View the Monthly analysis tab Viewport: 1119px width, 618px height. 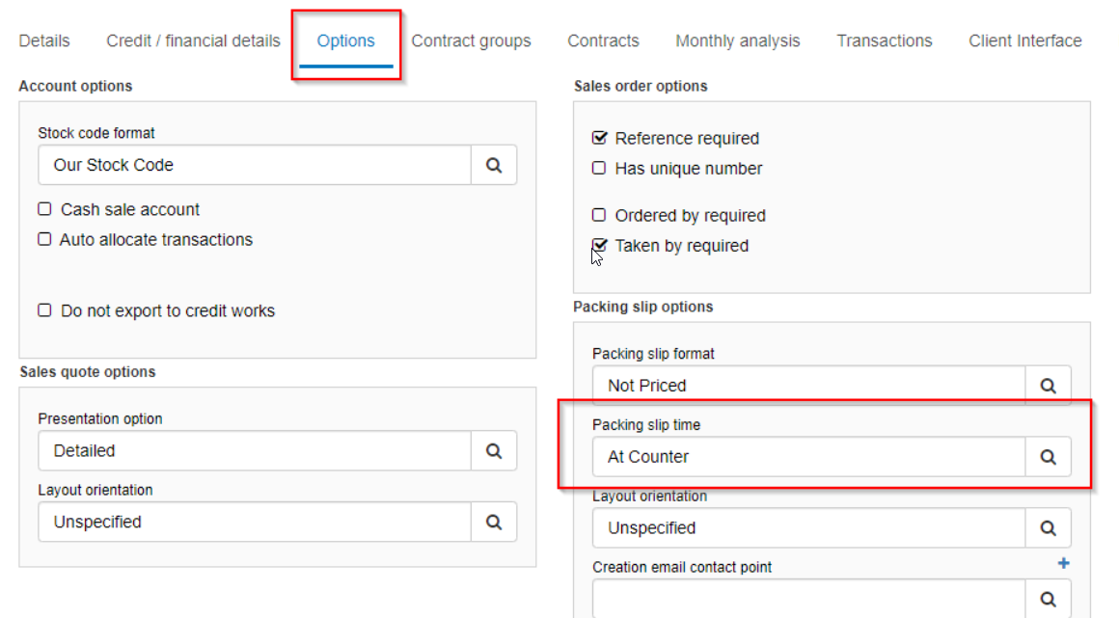coord(738,40)
